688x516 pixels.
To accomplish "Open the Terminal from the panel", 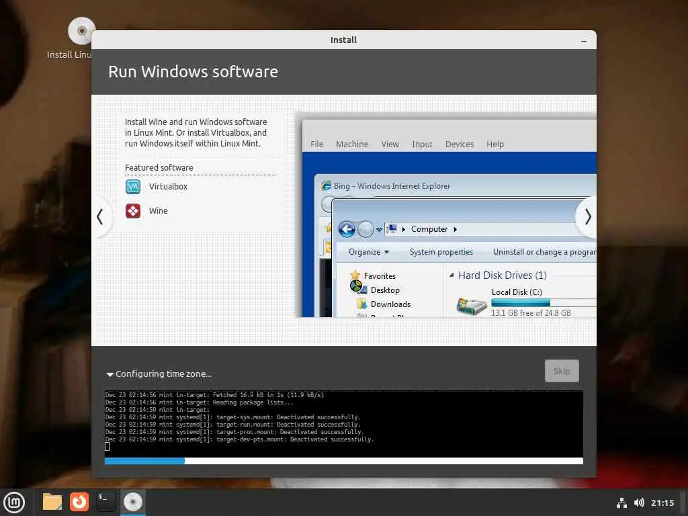I will pyautogui.click(x=105, y=502).
